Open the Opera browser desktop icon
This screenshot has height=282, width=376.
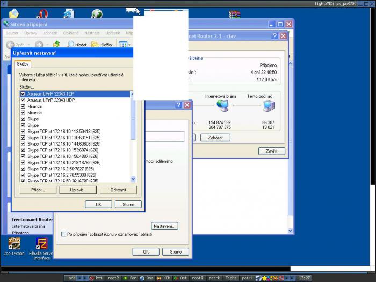pos(42,13)
